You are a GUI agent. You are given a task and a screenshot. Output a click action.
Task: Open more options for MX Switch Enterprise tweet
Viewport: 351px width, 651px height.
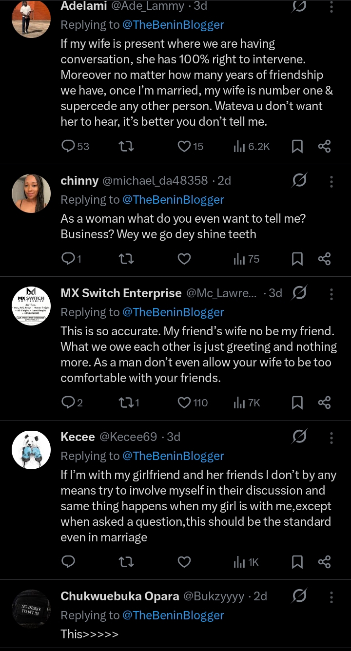[331, 294]
